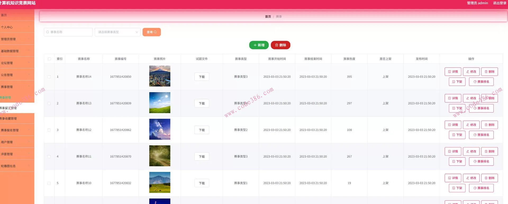Download 试题文件 for 赛事名称13

pyautogui.click(x=202, y=103)
